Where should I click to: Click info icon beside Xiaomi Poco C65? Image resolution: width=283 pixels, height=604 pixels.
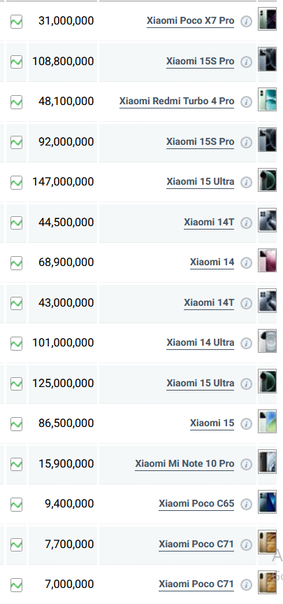pyautogui.click(x=246, y=504)
